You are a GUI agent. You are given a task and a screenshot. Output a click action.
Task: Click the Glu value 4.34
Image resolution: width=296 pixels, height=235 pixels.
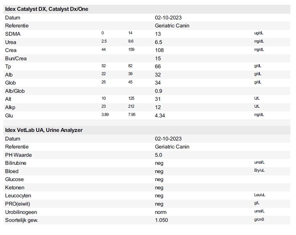(x=160, y=116)
